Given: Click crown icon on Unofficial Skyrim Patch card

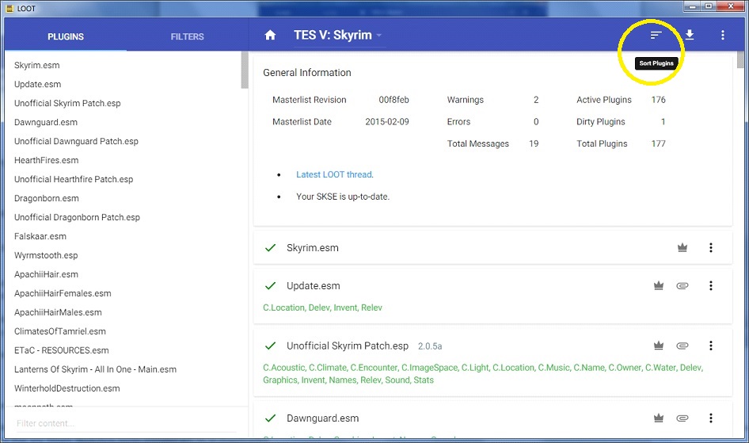Looking at the screenshot, I should [659, 346].
